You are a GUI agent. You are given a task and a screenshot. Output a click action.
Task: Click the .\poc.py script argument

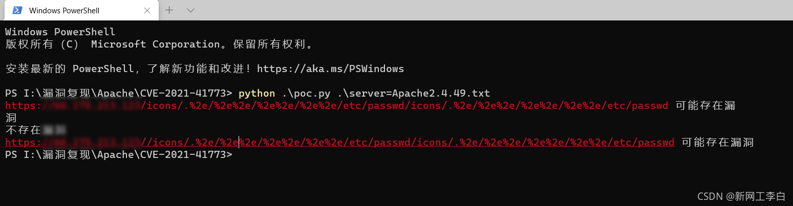(306, 94)
